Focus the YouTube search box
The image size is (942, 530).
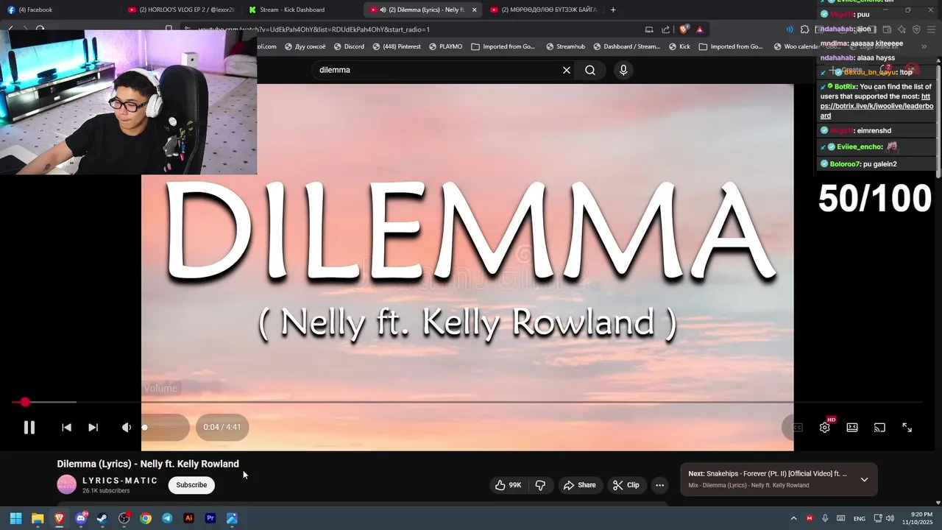(438, 70)
